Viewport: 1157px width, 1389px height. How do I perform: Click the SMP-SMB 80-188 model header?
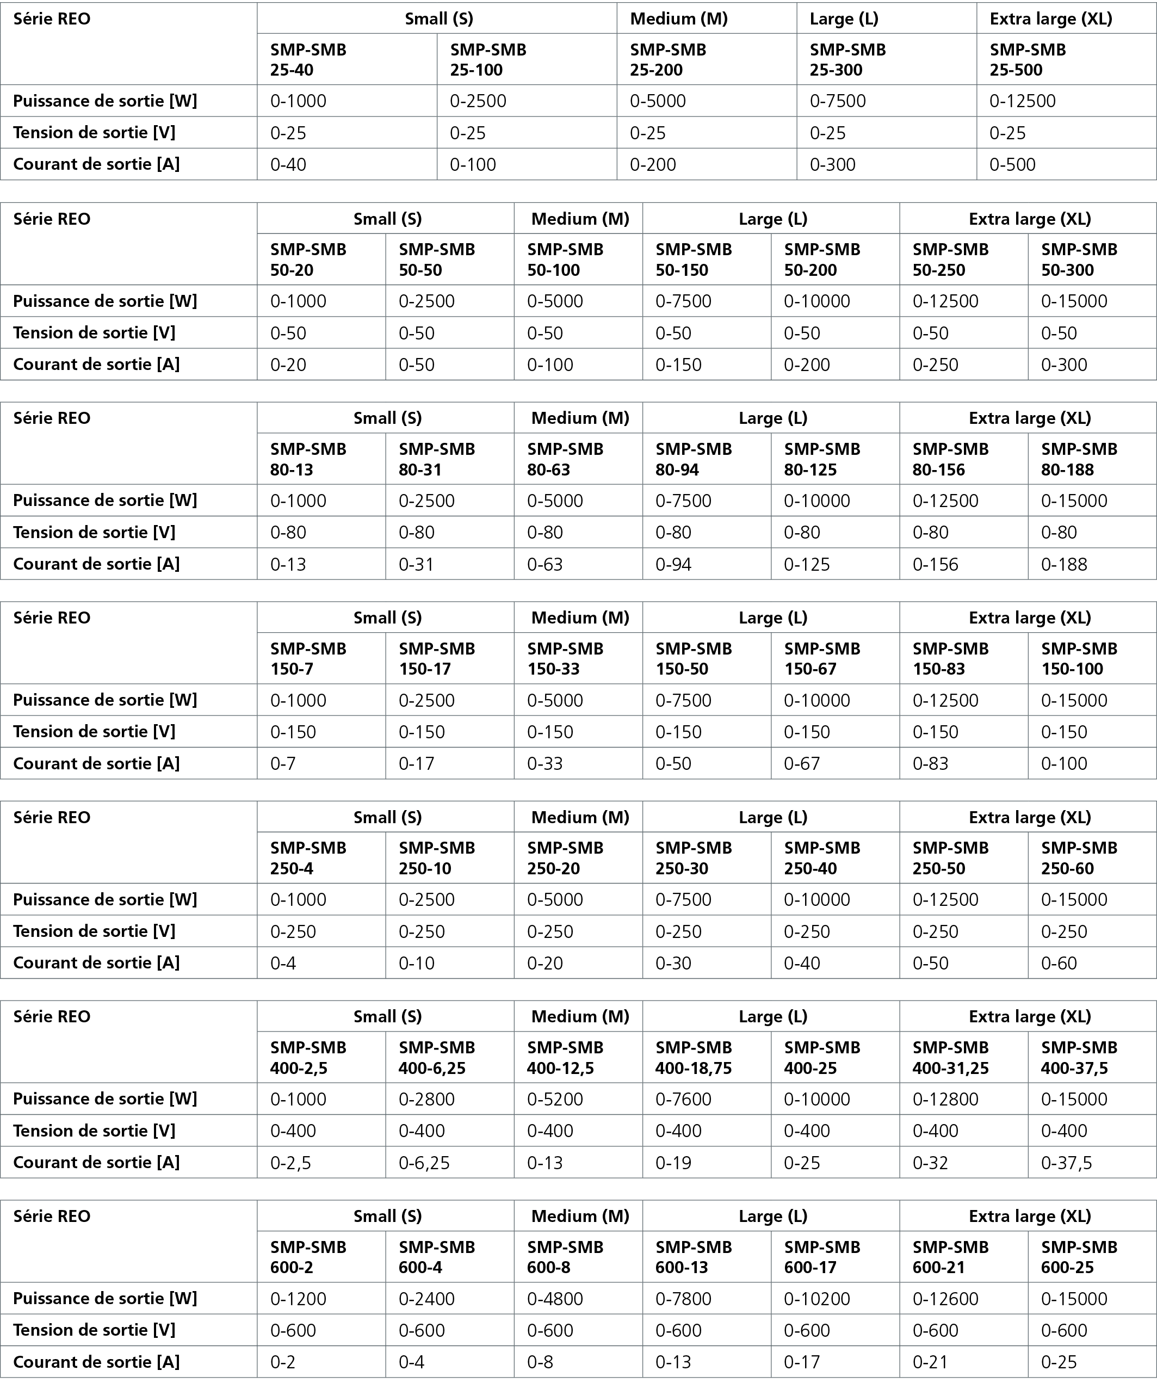point(1079,459)
